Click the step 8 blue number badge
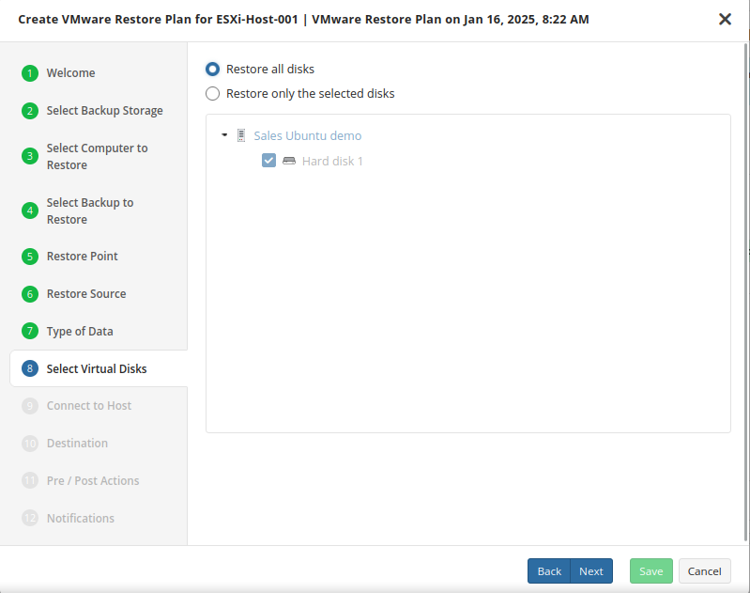Screen dimensions: 750x593 point(30,369)
